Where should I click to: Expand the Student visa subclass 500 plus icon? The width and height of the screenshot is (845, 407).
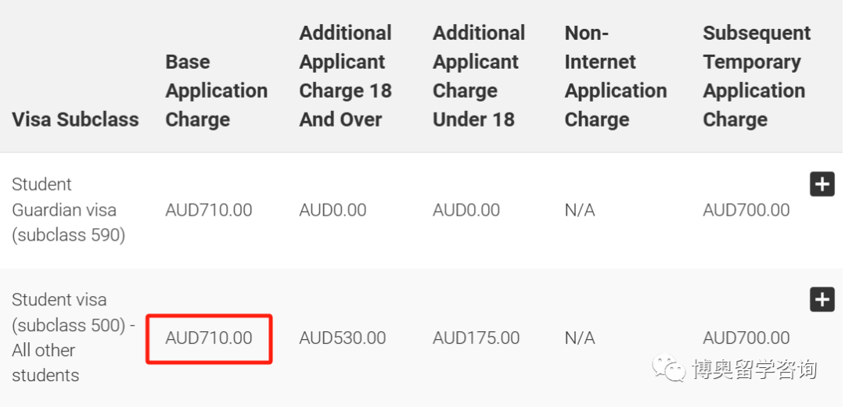pyautogui.click(x=822, y=299)
